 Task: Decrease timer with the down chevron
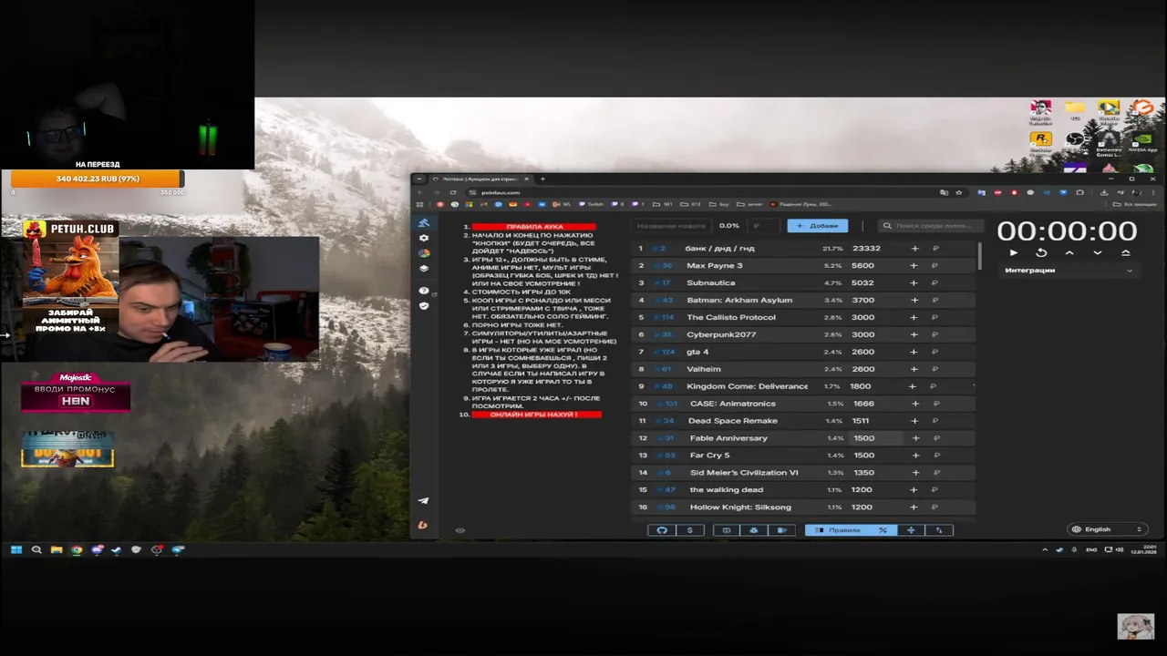click(1098, 252)
